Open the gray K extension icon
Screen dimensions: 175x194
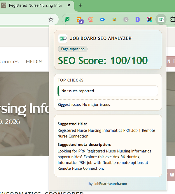coord(126,19)
